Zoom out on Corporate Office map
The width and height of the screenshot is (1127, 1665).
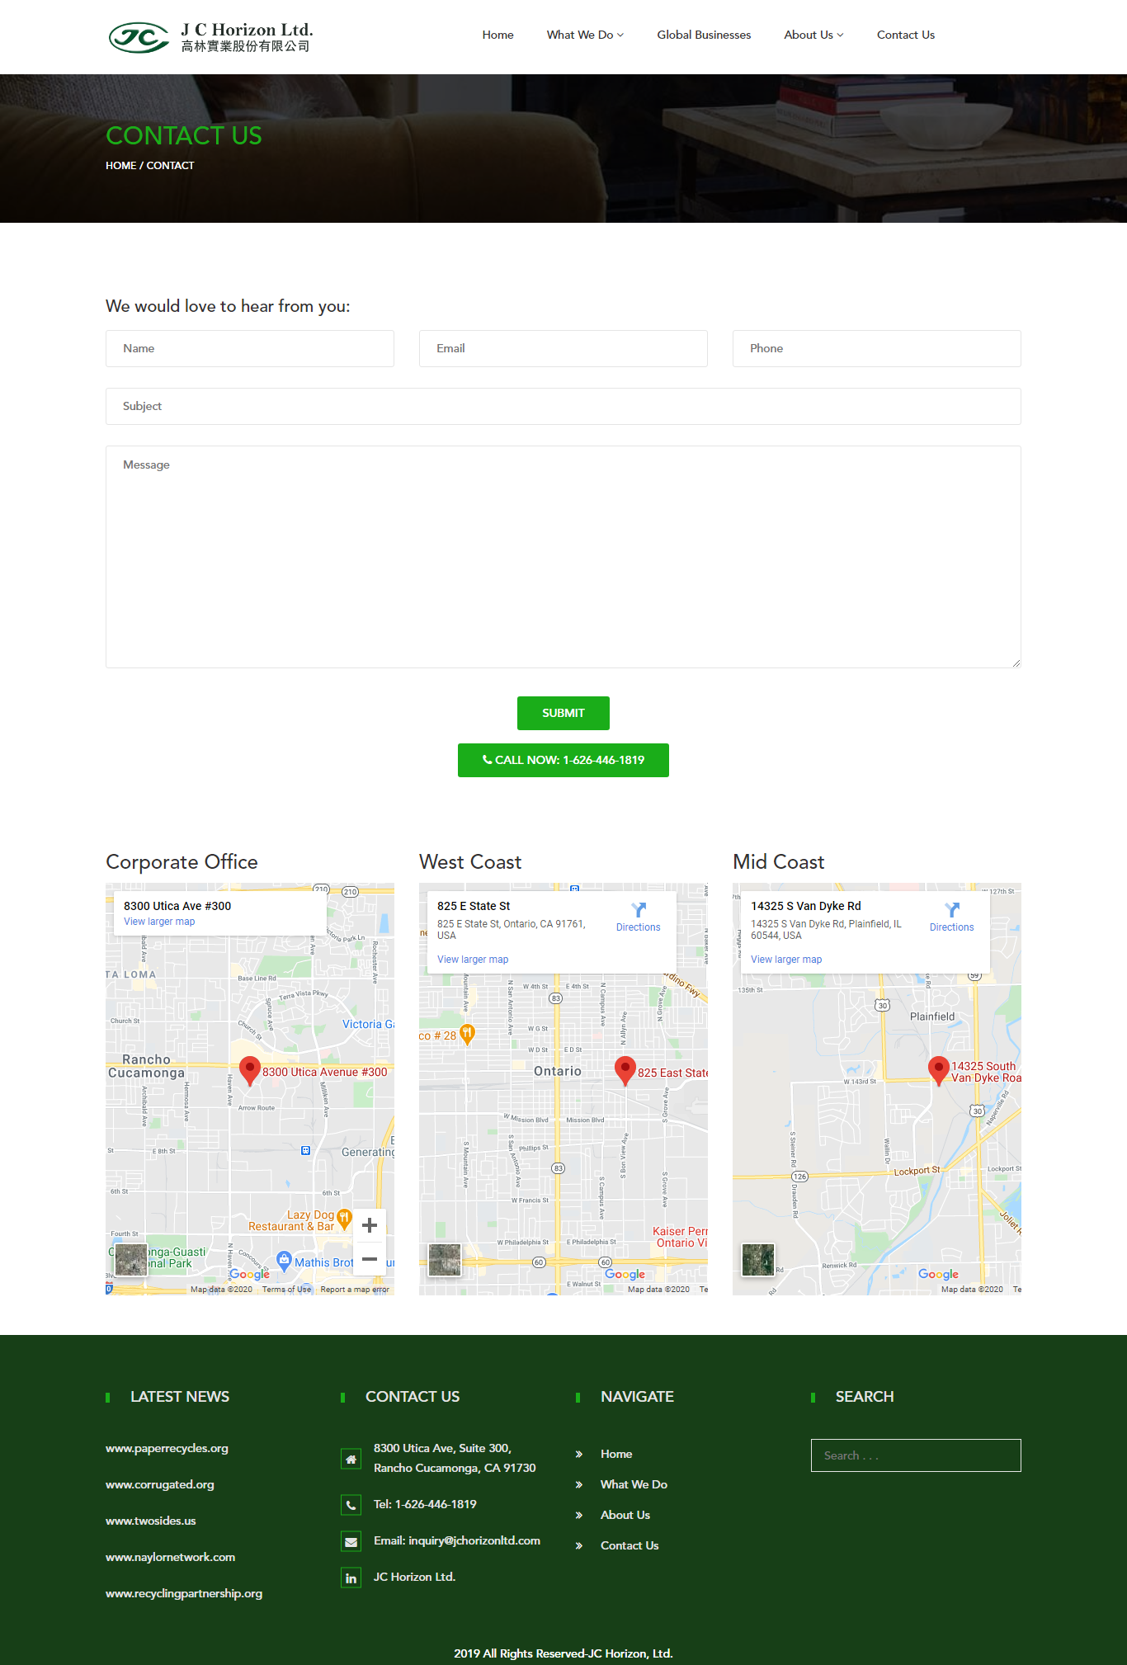[x=370, y=1259]
